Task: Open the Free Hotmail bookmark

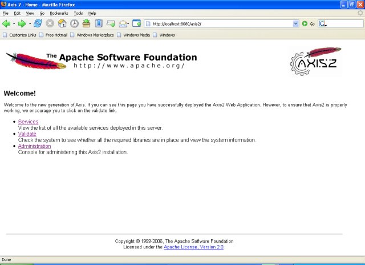Action: click(53, 35)
